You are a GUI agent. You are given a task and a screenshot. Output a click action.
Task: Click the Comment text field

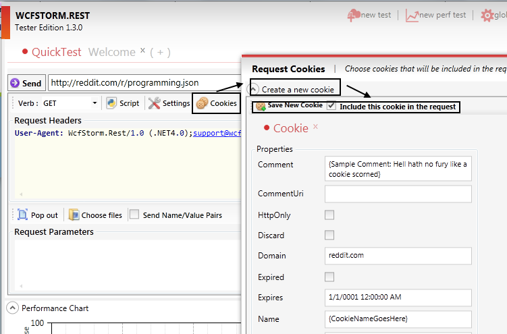pos(398,169)
